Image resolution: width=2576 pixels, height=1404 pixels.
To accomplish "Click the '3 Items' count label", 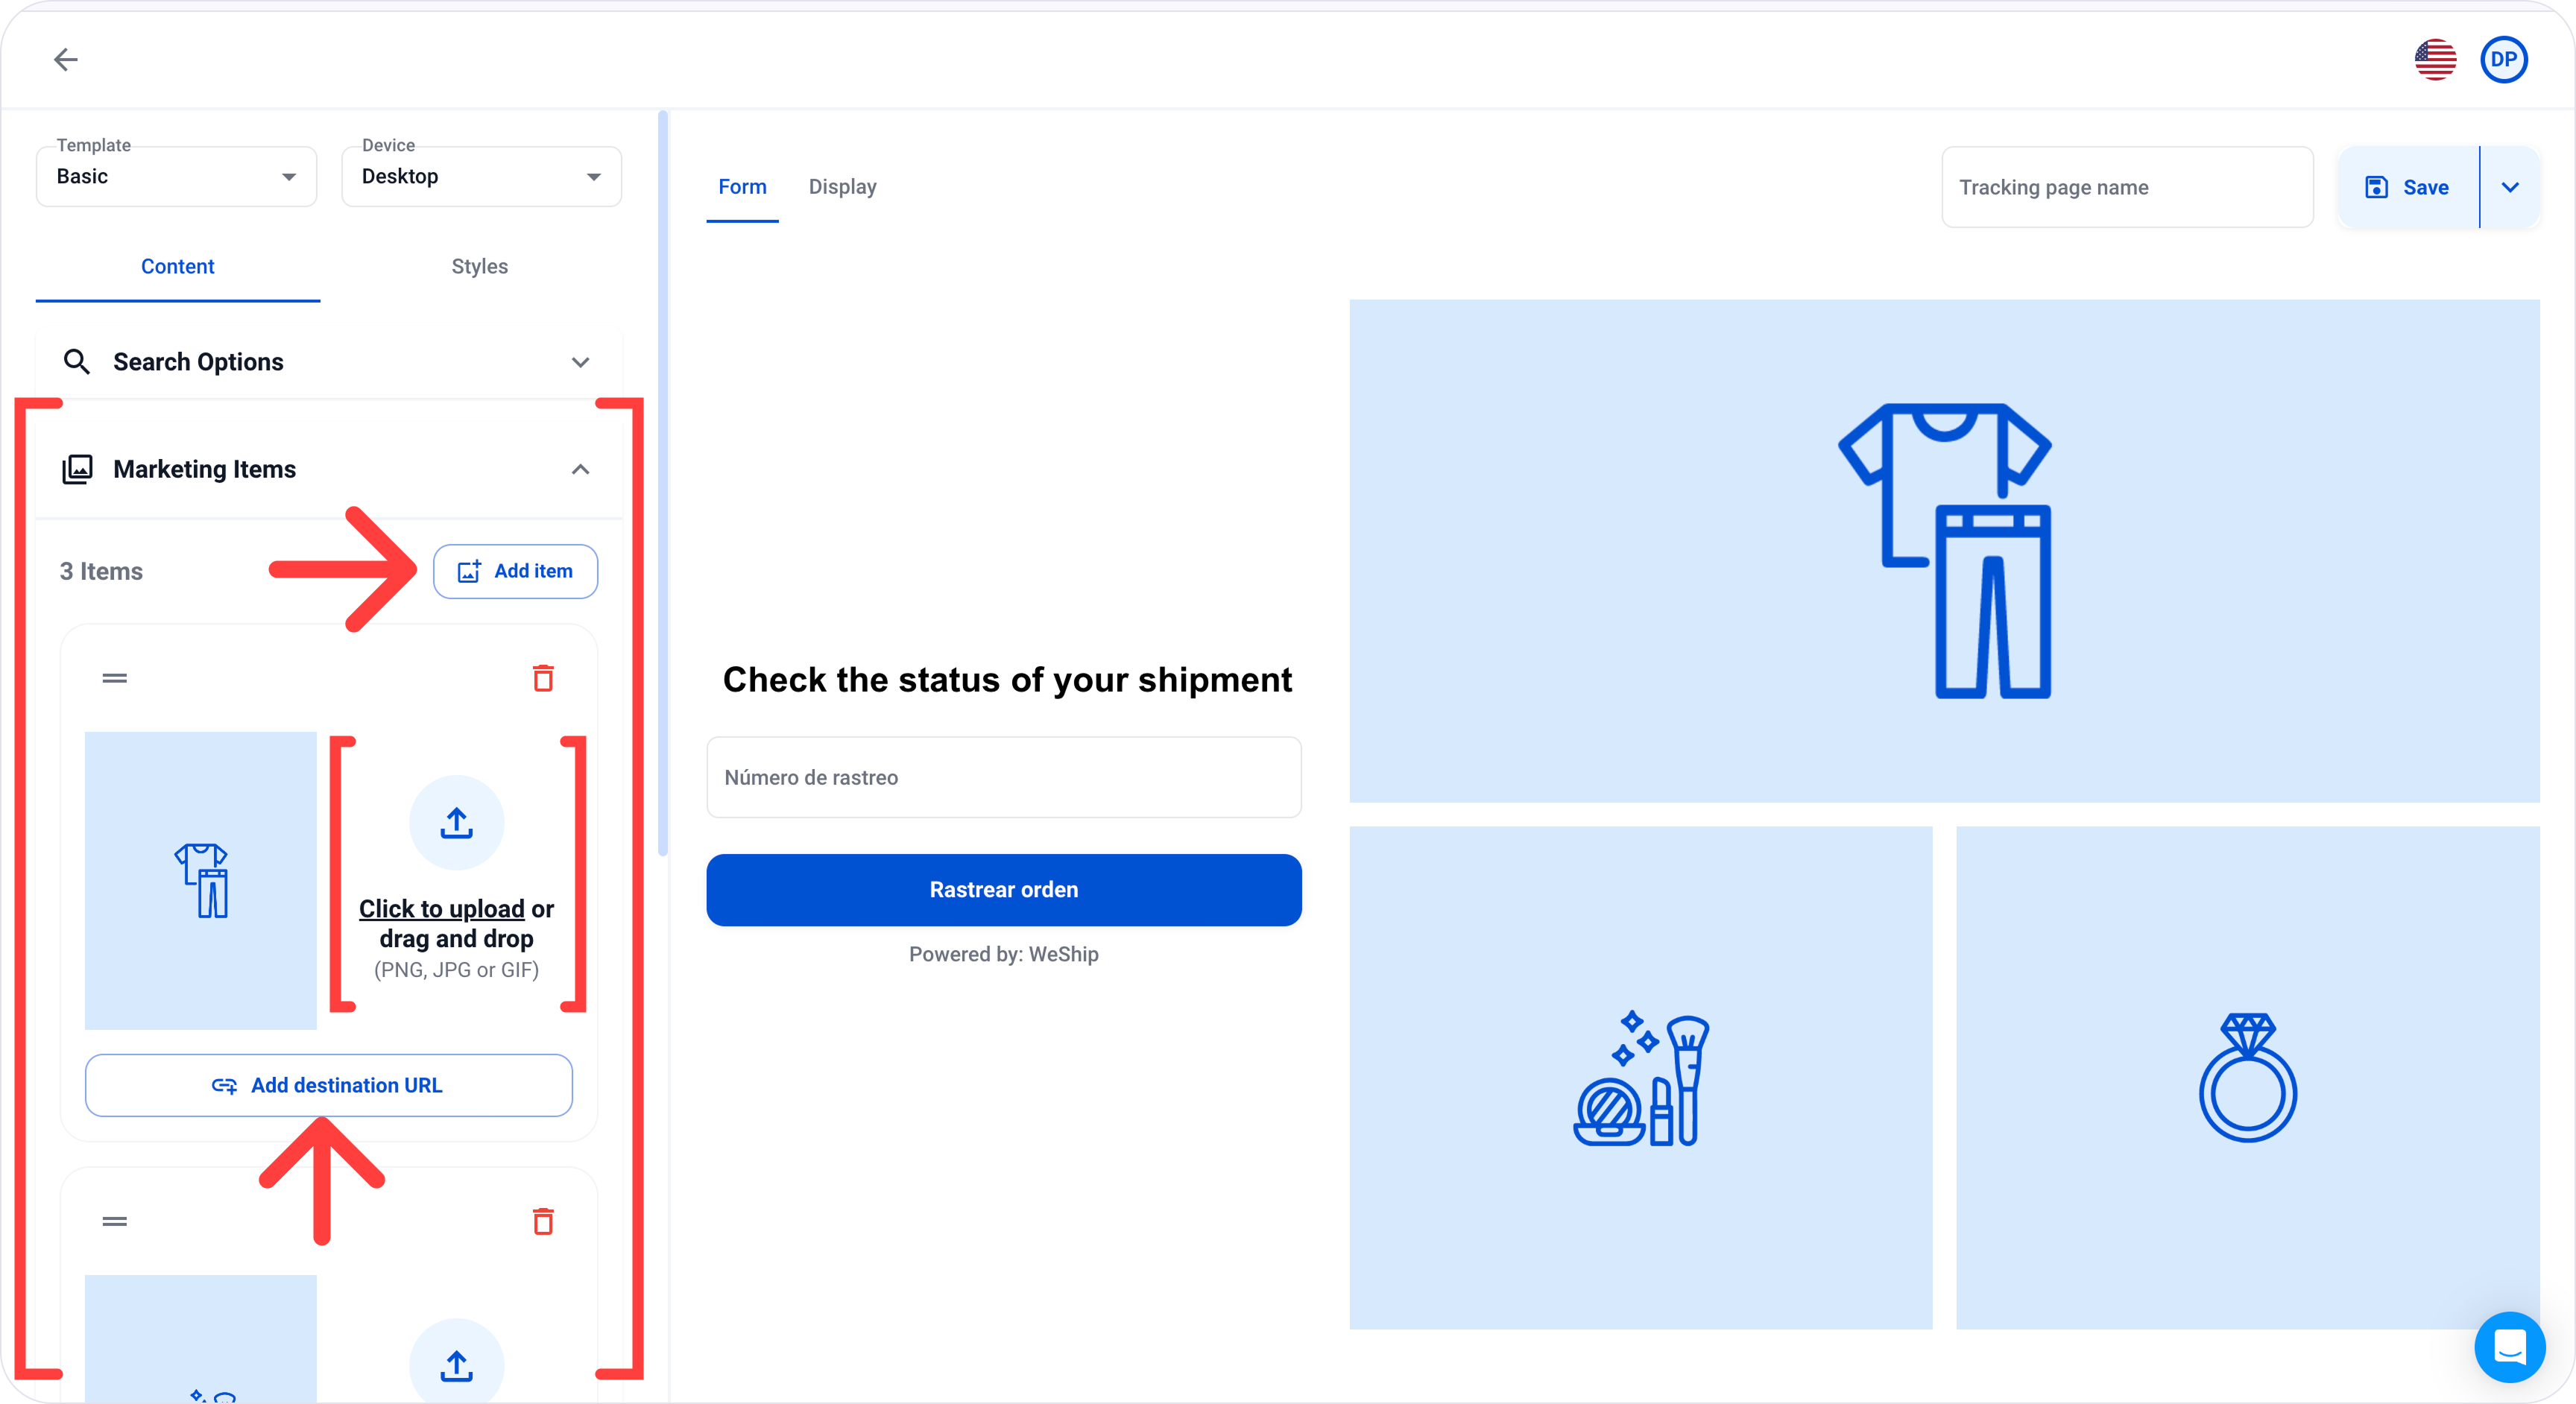I will [x=101, y=571].
